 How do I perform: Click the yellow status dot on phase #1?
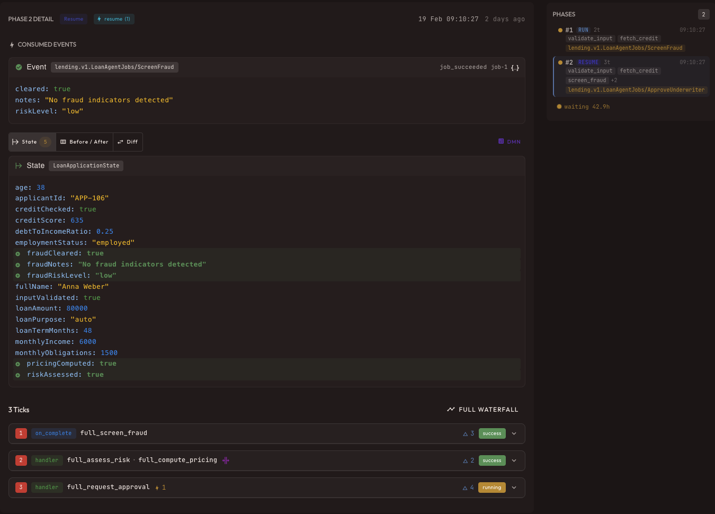560,30
